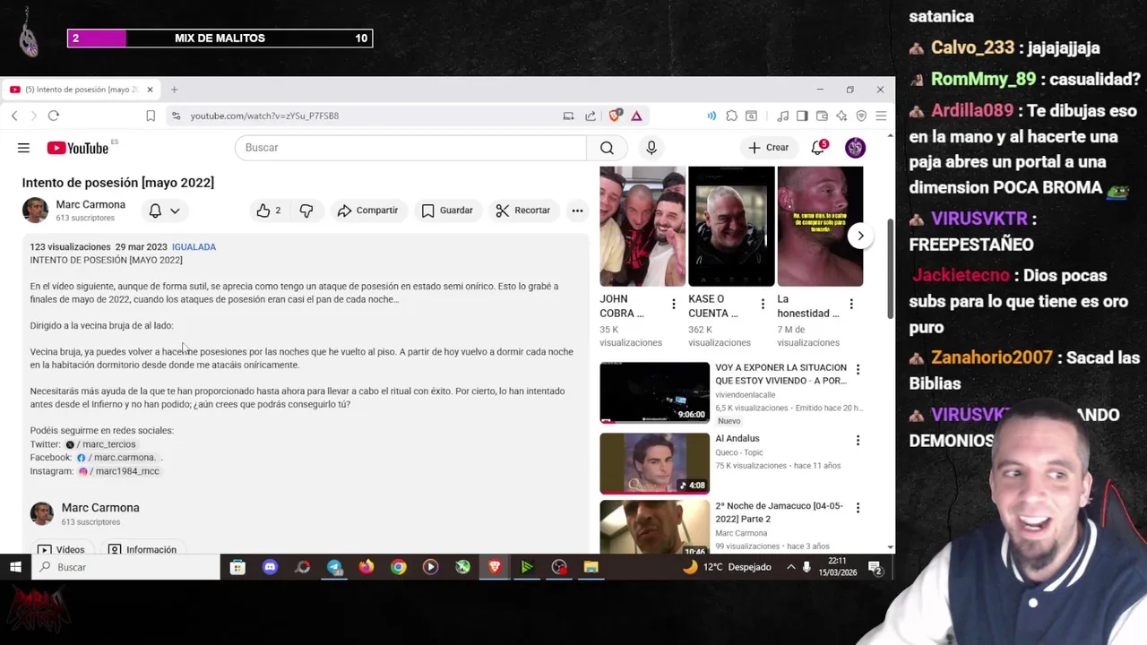Open options for VOY A EXPONER video
The image size is (1147, 645).
[x=858, y=369]
